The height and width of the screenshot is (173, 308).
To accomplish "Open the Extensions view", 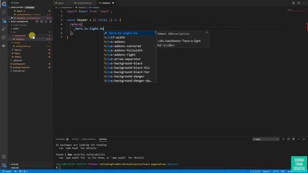I will click(4, 37).
